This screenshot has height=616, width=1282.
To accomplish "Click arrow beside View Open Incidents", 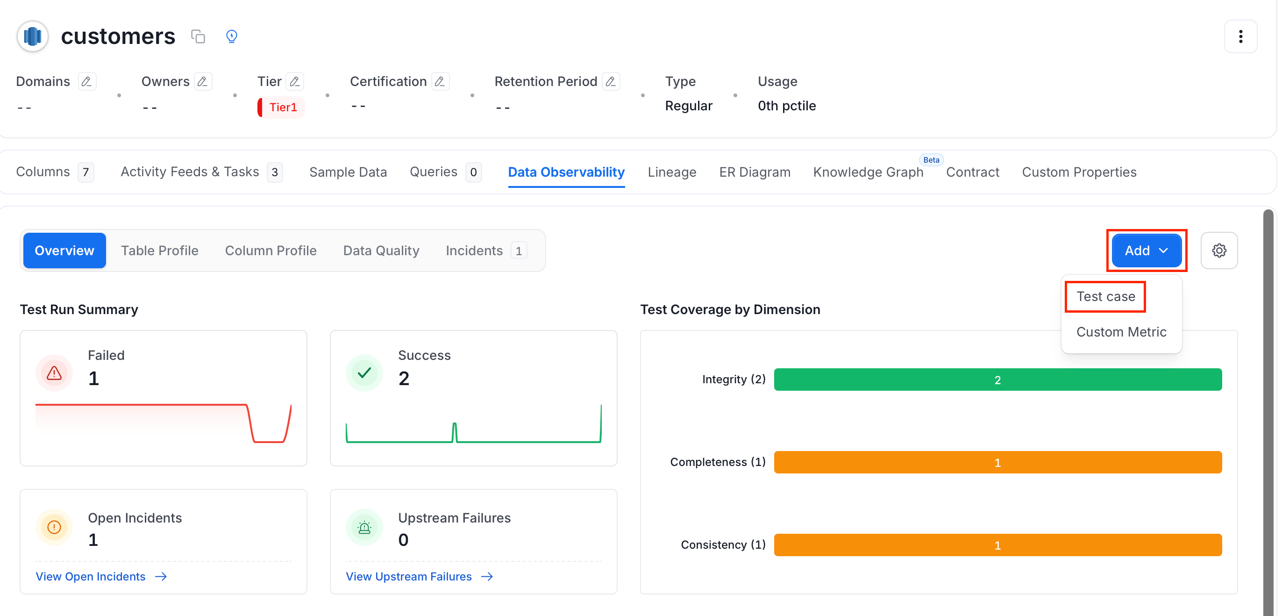I will tap(161, 577).
